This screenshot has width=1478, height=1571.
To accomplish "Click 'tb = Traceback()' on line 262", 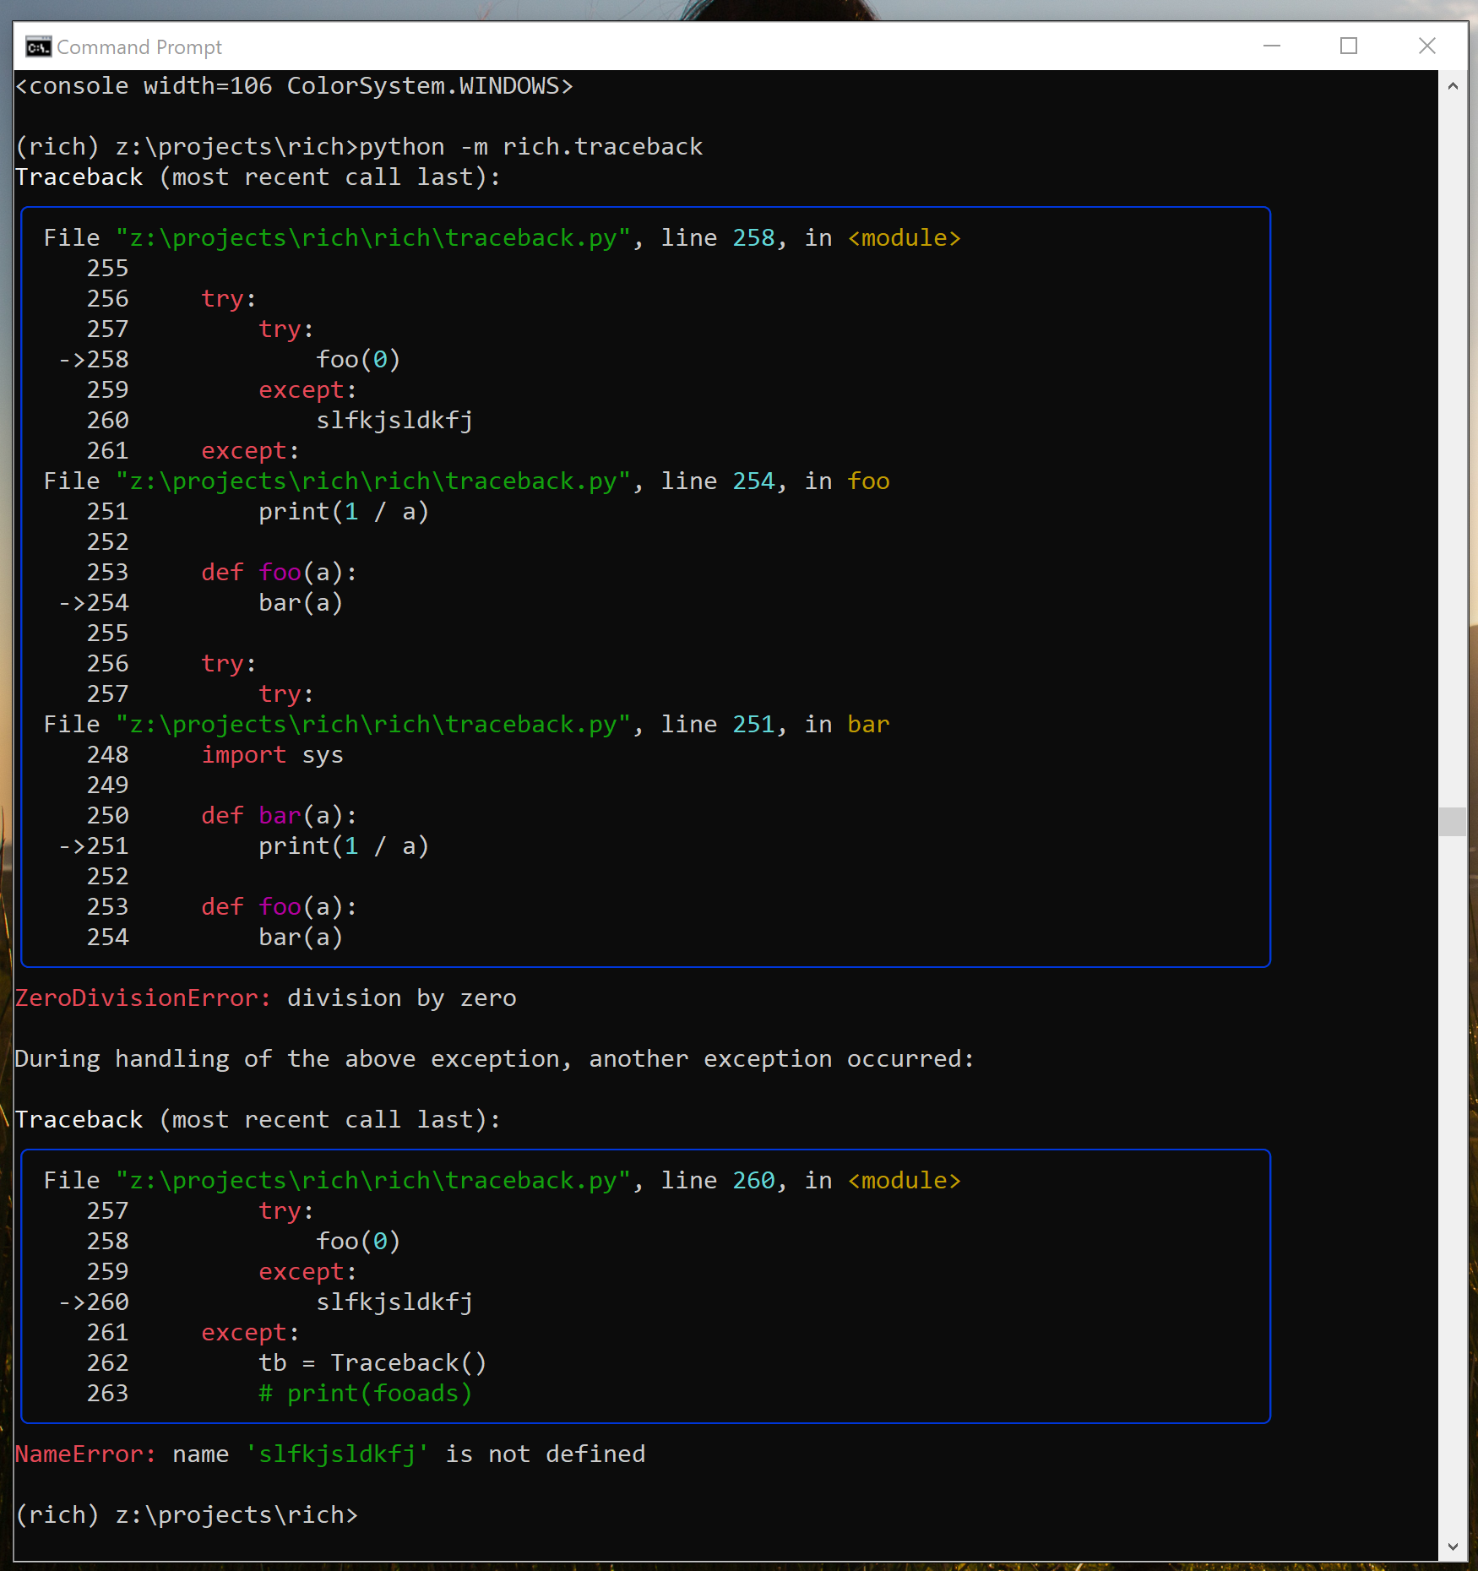I will 372,1363.
